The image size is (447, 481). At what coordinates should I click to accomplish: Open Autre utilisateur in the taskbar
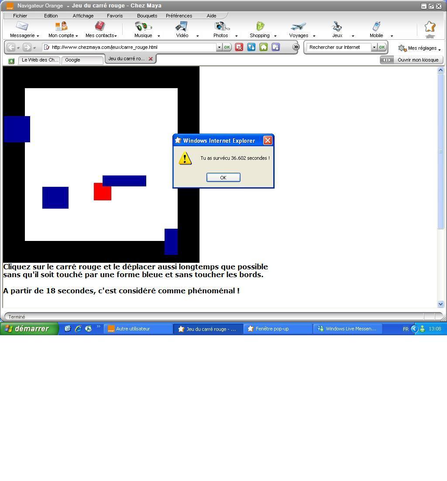(x=138, y=329)
